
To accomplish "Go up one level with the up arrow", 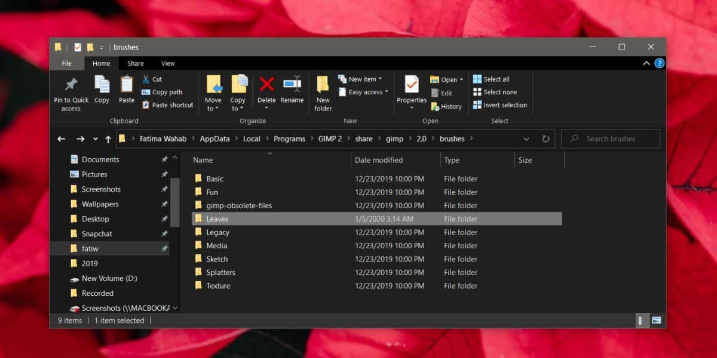I will click(x=108, y=139).
